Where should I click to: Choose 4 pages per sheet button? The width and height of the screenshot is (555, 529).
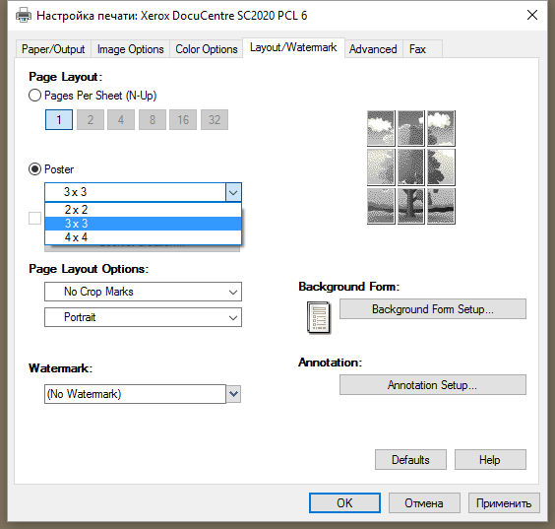[121, 120]
